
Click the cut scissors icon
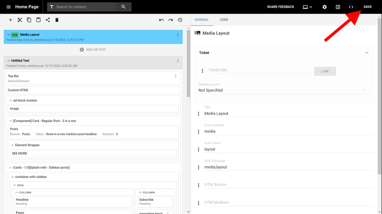[20, 20]
